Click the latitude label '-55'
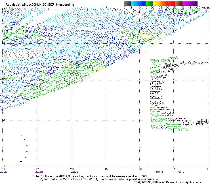210x184 pixels. click(3, 120)
